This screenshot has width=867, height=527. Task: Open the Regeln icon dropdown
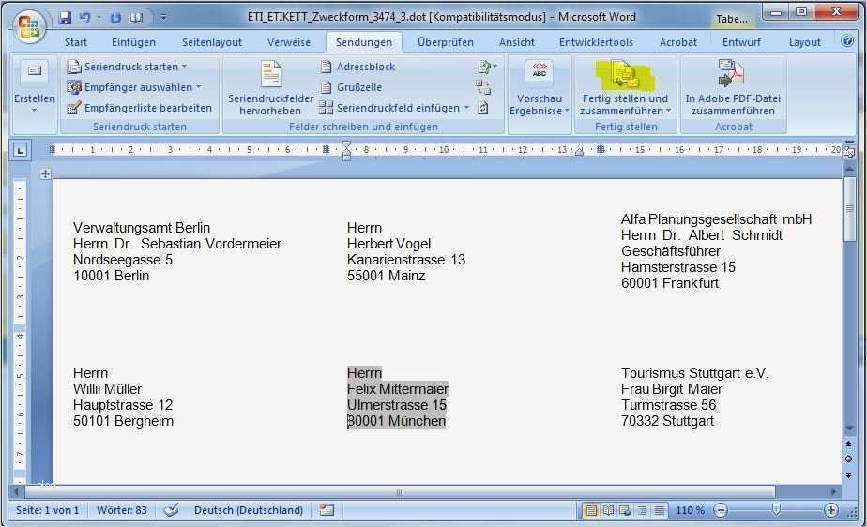(x=487, y=67)
